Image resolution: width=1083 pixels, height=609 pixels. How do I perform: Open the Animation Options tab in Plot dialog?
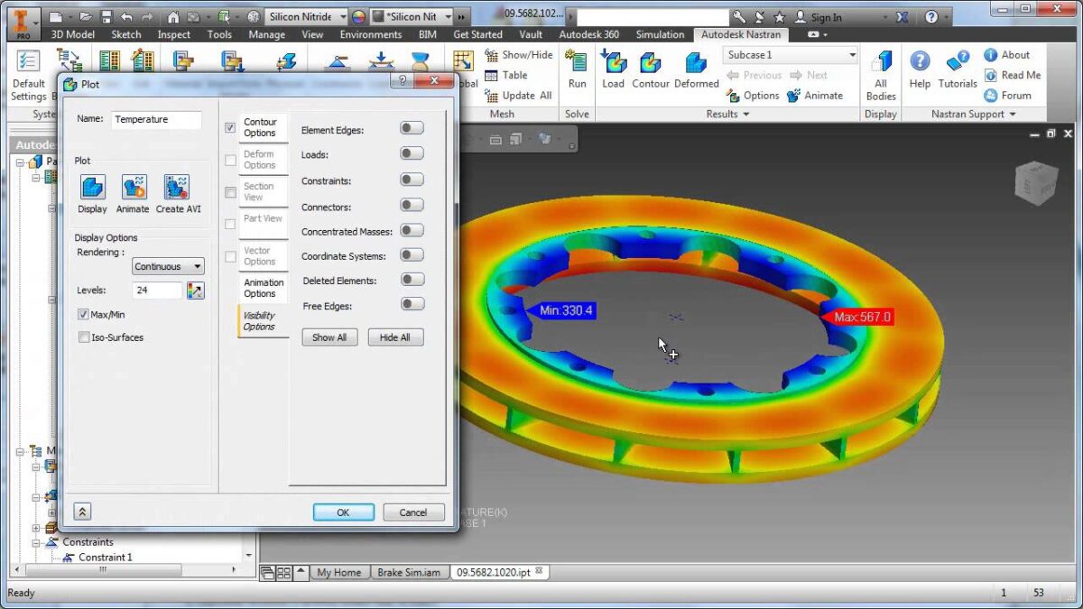point(264,288)
